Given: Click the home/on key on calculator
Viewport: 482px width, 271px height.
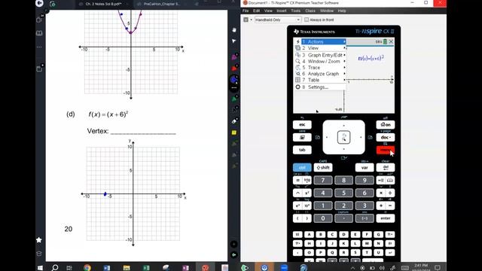Looking at the screenshot, I should 386,124.
